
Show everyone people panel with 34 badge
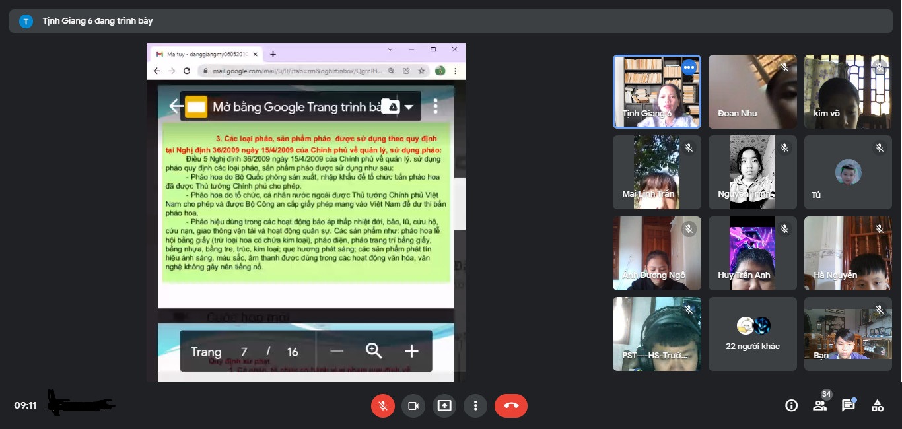tap(820, 405)
